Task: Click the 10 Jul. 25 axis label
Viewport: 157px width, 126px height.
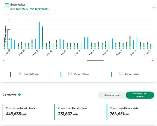Action: pyautogui.click(x=77, y=53)
